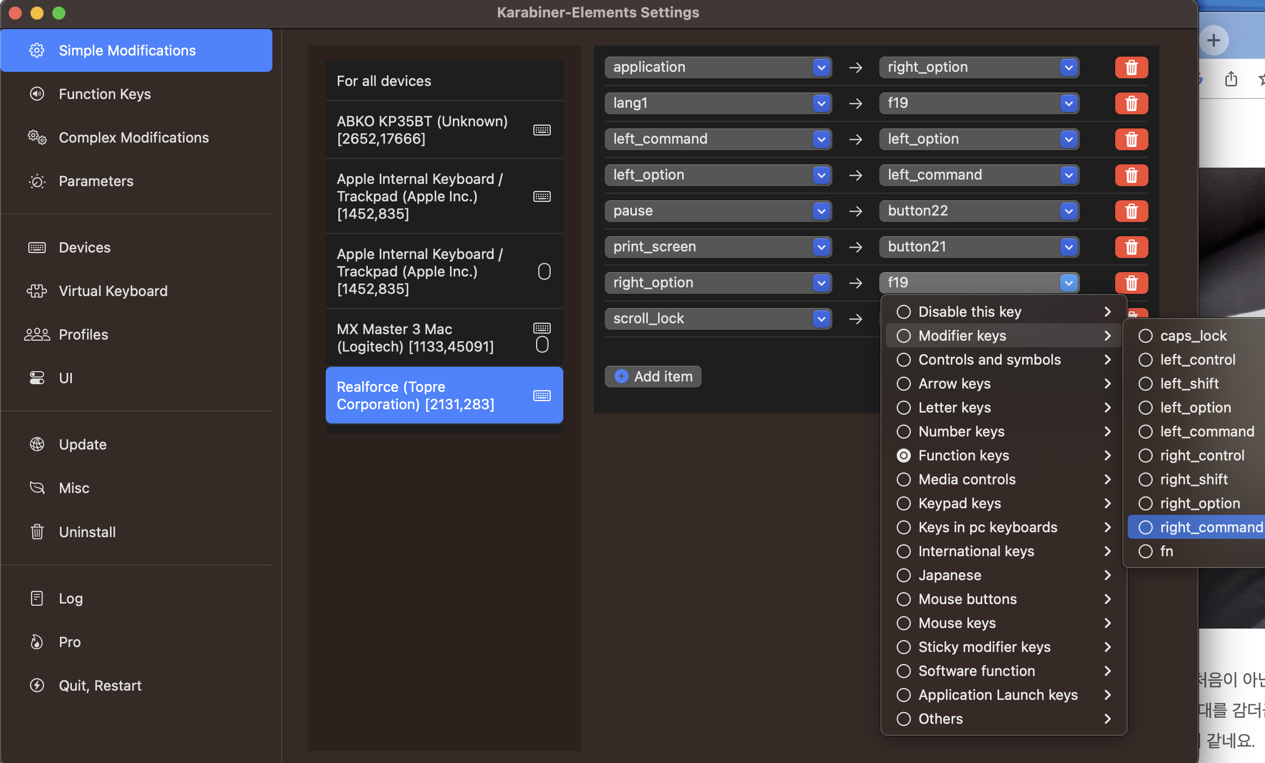
Task: Expand the scroll_lock source key dropdown
Action: click(821, 319)
